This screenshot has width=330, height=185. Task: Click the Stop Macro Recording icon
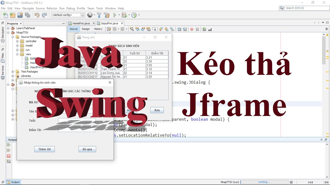(x=197, y=29)
